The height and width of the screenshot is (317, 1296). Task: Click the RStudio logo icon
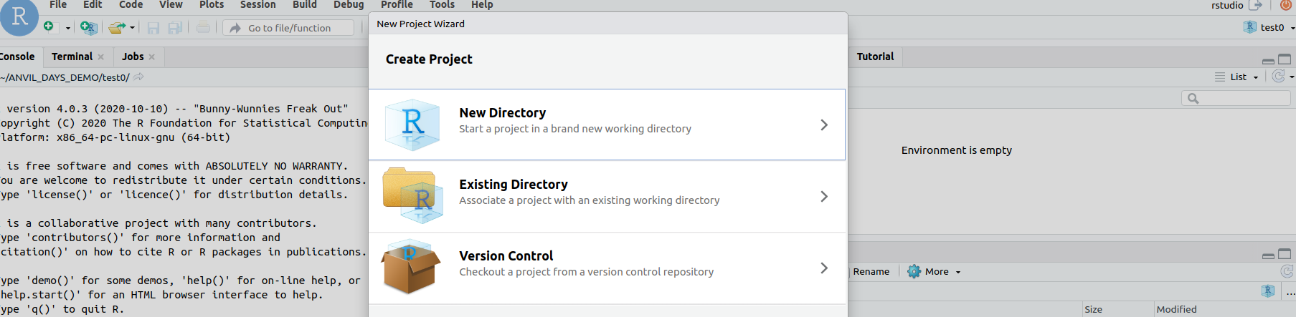click(x=19, y=16)
